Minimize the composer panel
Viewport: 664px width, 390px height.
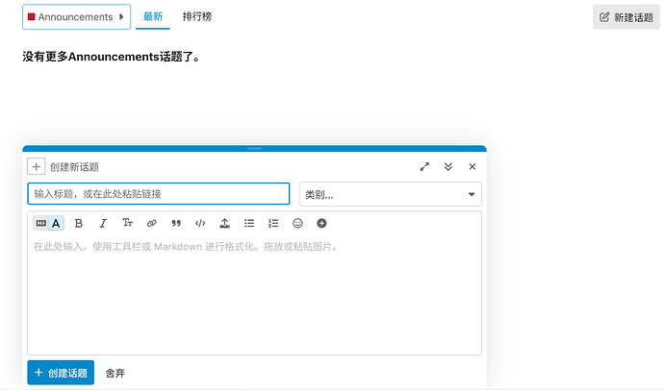pos(448,167)
